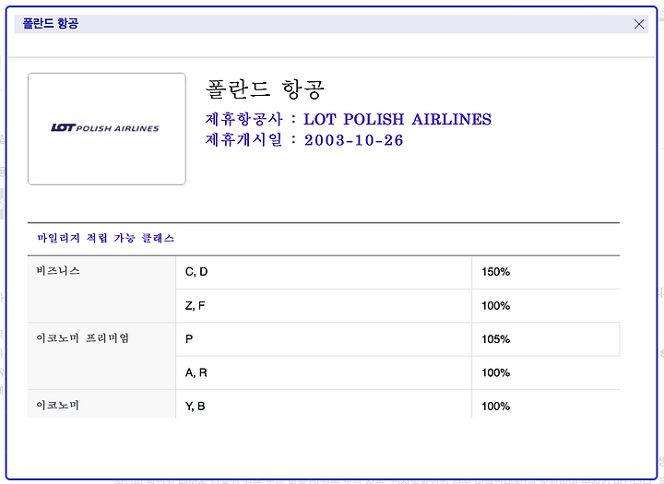Select the popup title bar text 폴란드 항공
This screenshot has width=664, height=484.
[x=51, y=23]
